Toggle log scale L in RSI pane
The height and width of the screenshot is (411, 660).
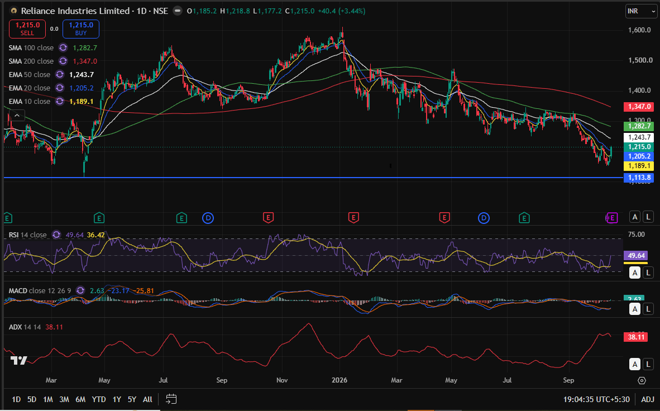648,273
